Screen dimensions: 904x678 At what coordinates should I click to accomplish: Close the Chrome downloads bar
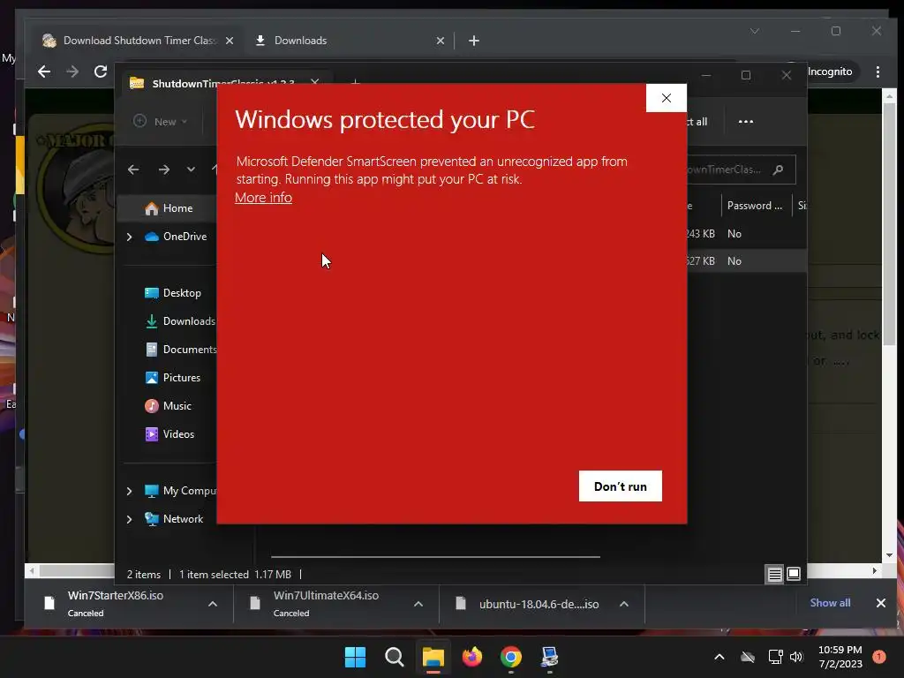tap(881, 603)
